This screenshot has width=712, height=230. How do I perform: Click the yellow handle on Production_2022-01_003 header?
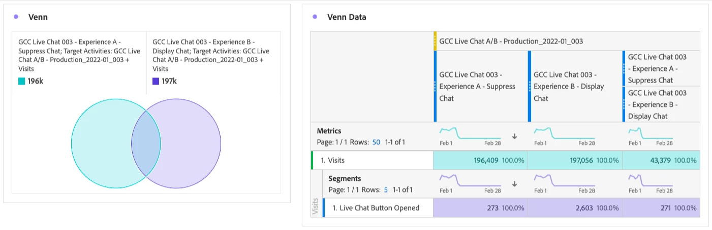(435, 41)
